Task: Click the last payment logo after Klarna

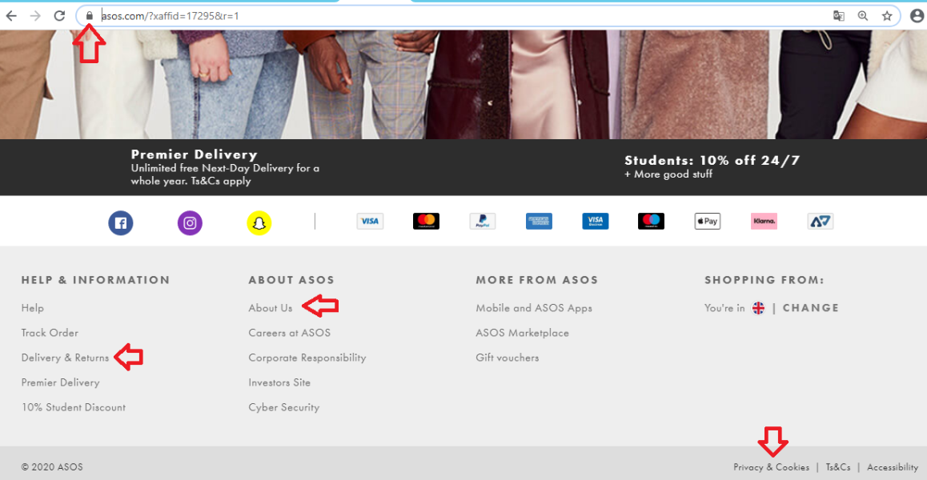Action: tap(820, 221)
